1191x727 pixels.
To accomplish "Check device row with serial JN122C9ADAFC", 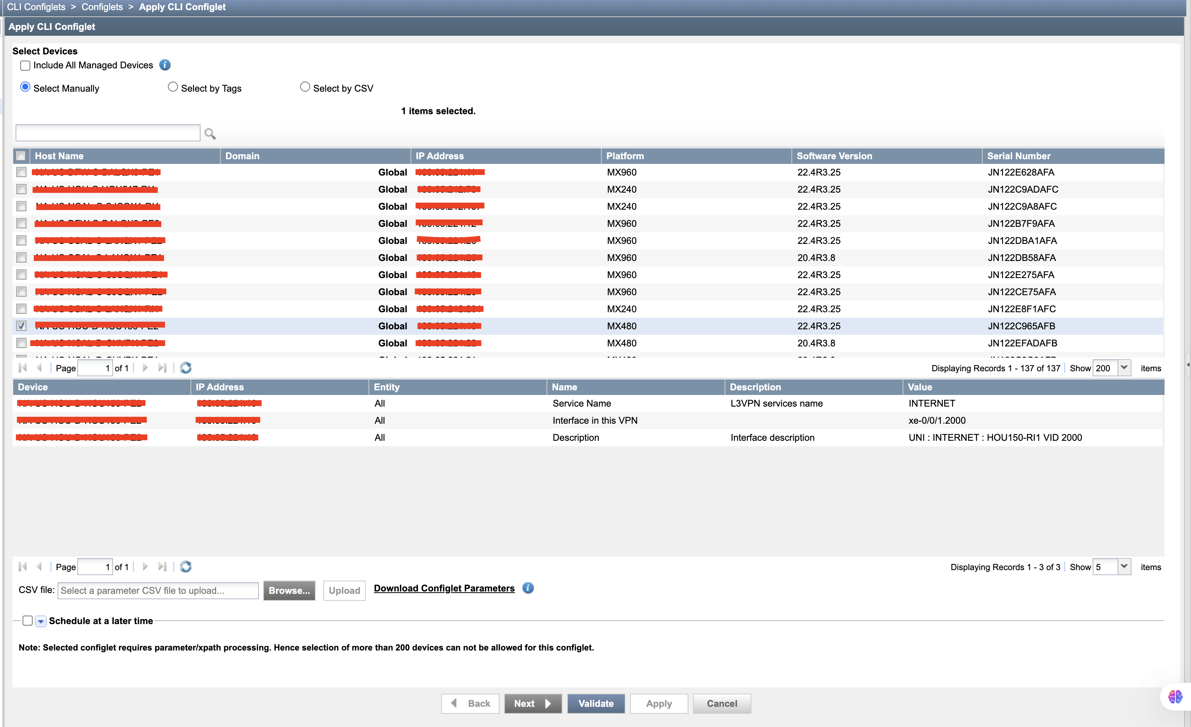I will 21,189.
